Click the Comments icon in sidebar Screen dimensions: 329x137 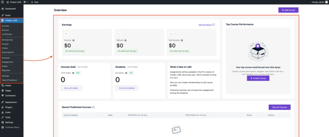[x=3, y=96]
